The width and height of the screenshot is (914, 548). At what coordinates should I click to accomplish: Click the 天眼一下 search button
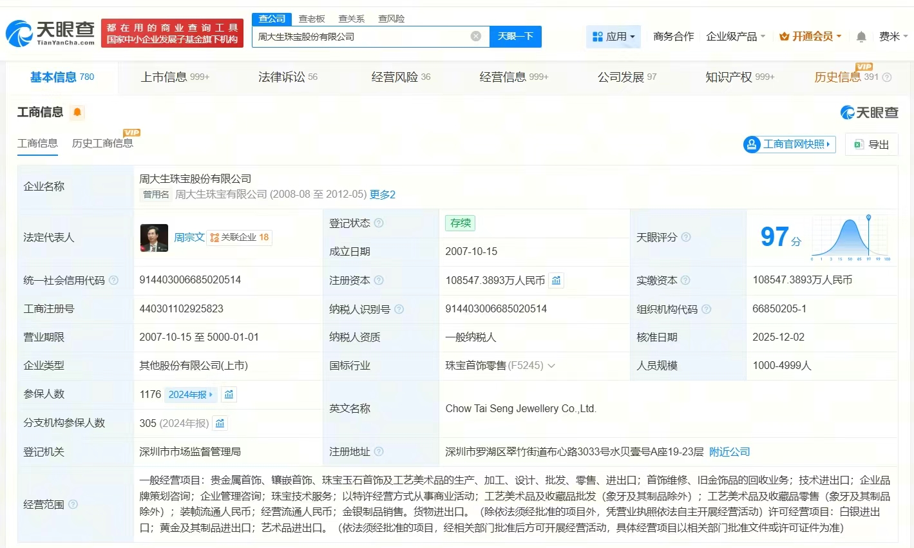(x=515, y=37)
